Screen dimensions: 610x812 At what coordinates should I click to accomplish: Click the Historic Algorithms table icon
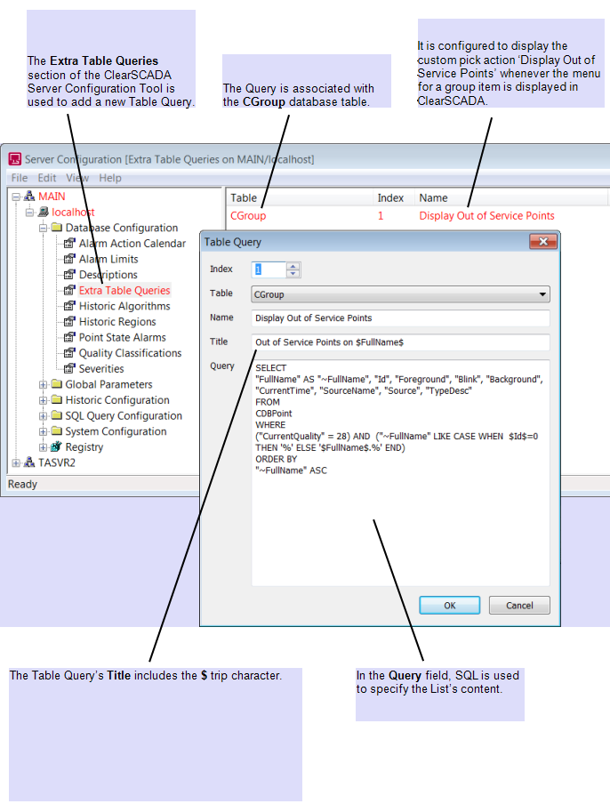pyautogui.click(x=69, y=306)
